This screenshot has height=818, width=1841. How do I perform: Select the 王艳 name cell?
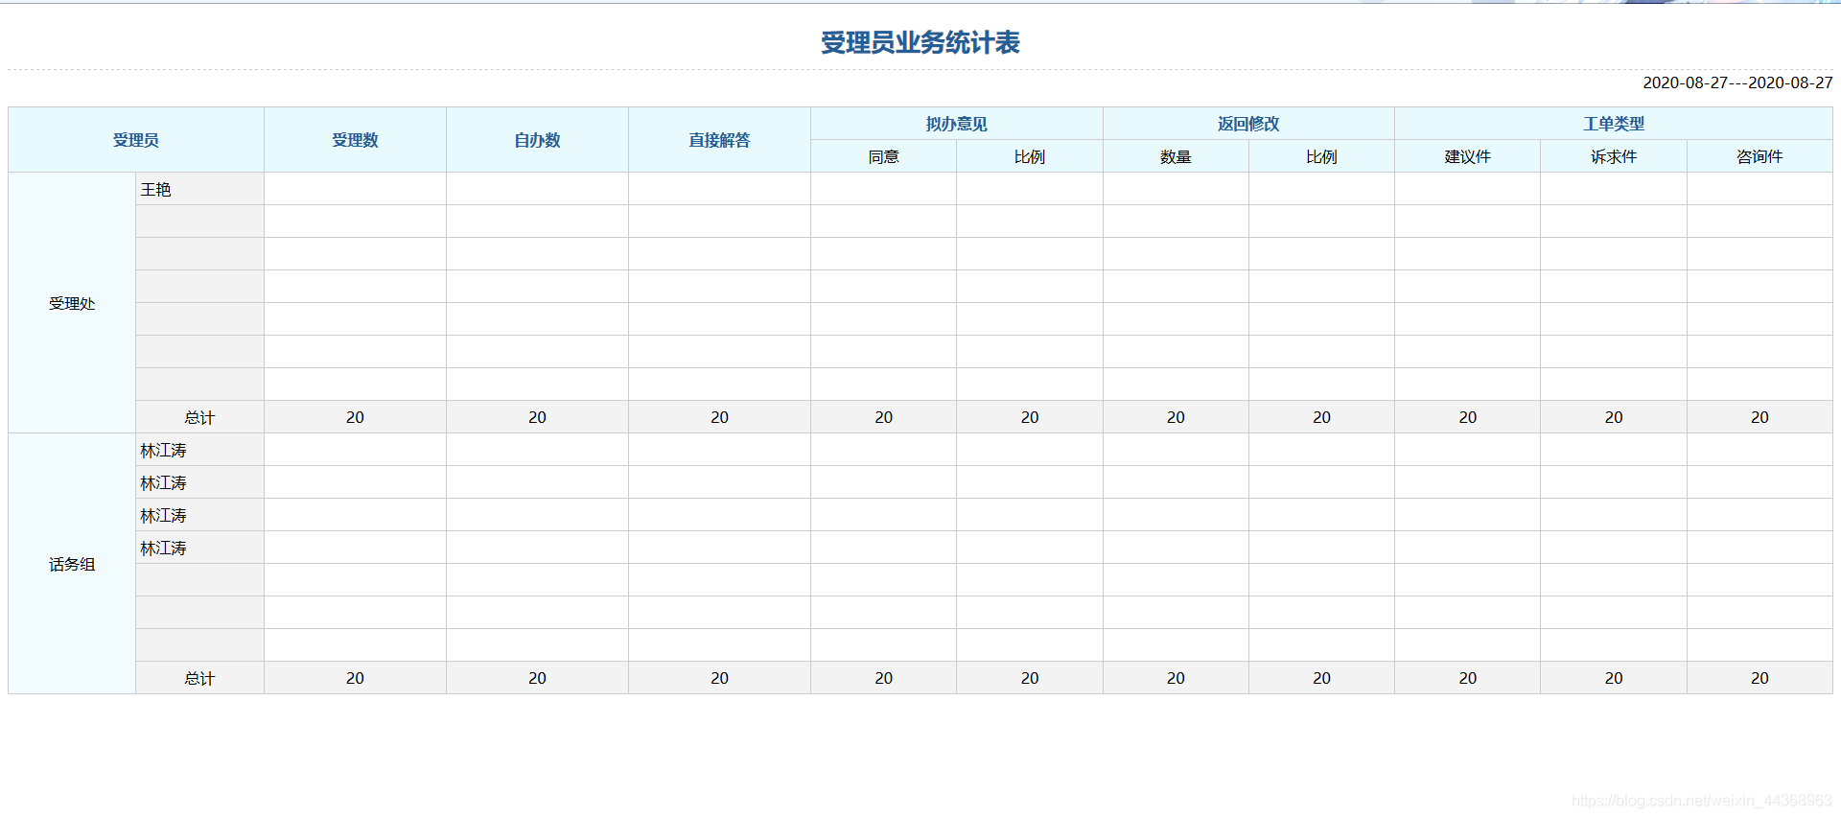[199, 189]
